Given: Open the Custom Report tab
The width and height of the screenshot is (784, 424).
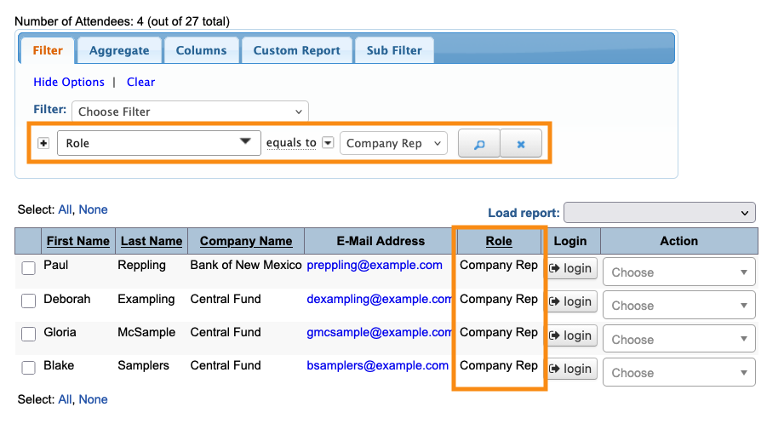Looking at the screenshot, I should tap(296, 50).
